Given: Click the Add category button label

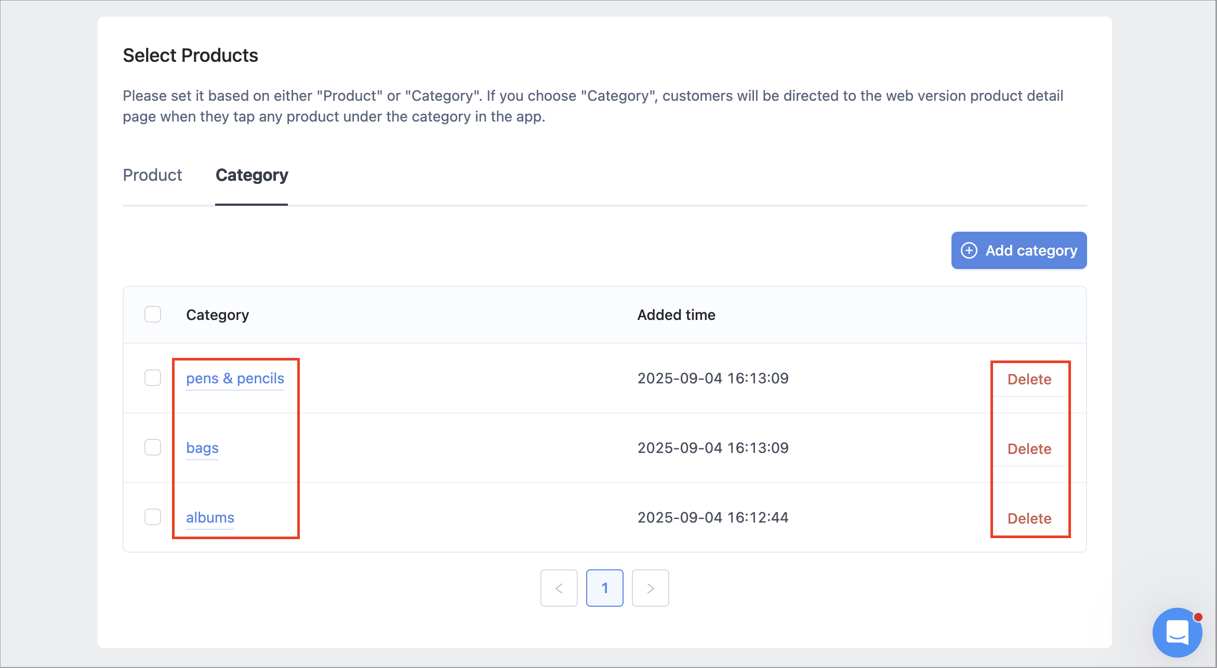Looking at the screenshot, I should click(1031, 250).
